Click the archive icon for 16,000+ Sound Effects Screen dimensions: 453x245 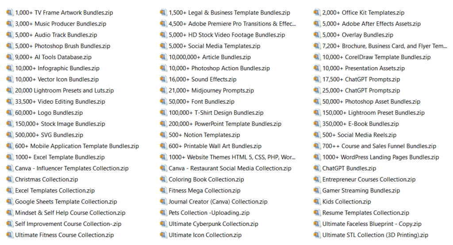(163, 79)
